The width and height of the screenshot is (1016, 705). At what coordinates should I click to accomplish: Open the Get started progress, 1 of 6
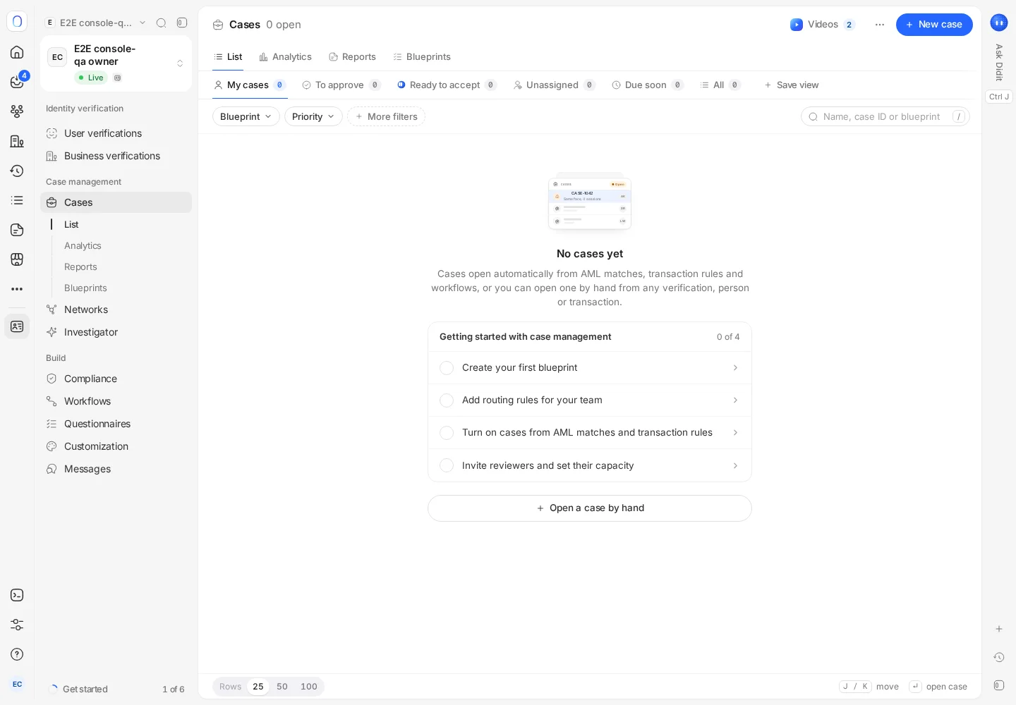tap(116, 689)
